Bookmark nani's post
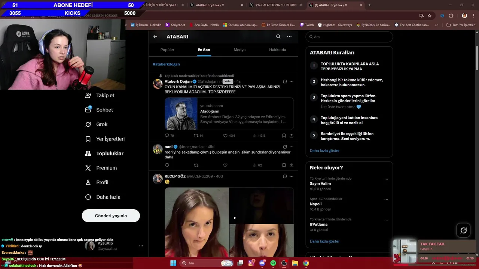The image size is (479, 269). pyautogui.click(x=284, y=165)
